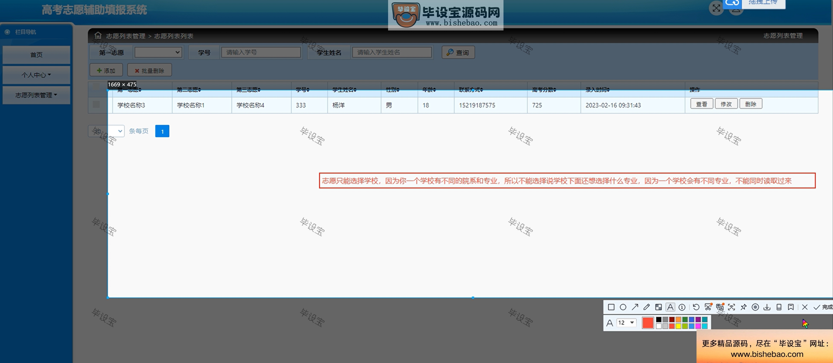Screen dimensions: 833x363
Task: Click the 添加 add button
Action: coord(106,70)
